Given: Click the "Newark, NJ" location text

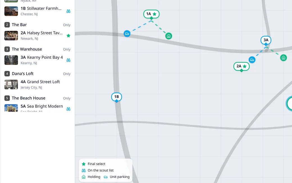Looking at the screenshot, I should (x=29, y=39).
